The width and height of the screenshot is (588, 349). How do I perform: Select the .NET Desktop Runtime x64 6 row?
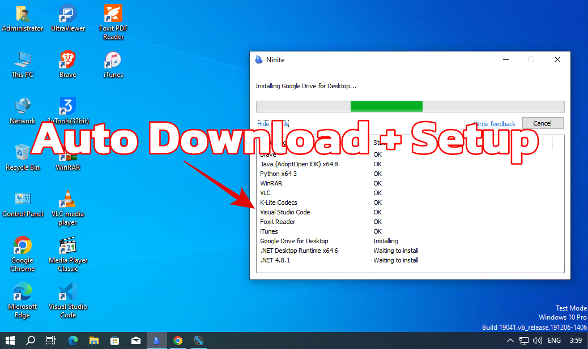410,251
